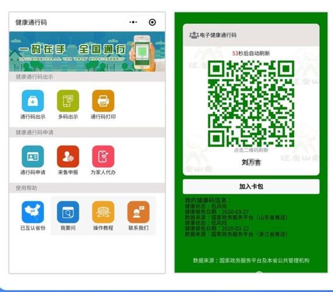Viewport: 333px width, 292px height.
Task: Click the 为家人代办 label text
Action: (x=103, y=172)
